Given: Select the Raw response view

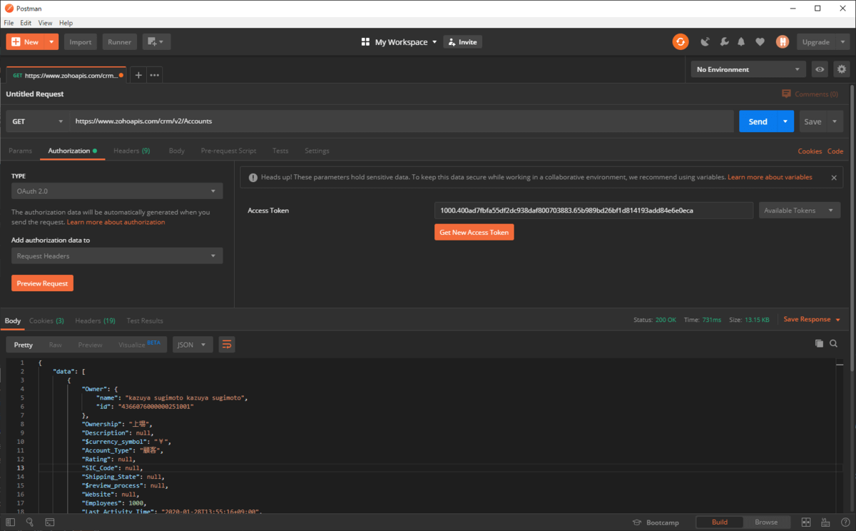Looking at the screenshot, I should [x=55, y=345].
